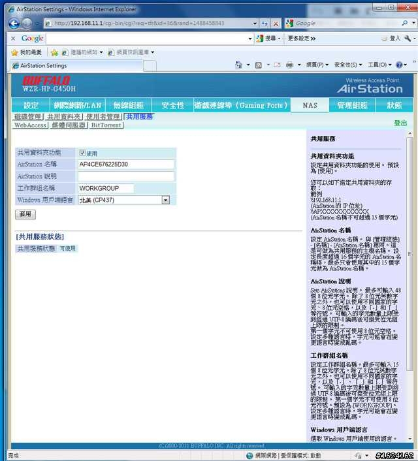Click the 登入 sign-in button on toolbar
This screenshot has width=418, height=461.
(391, 39)
